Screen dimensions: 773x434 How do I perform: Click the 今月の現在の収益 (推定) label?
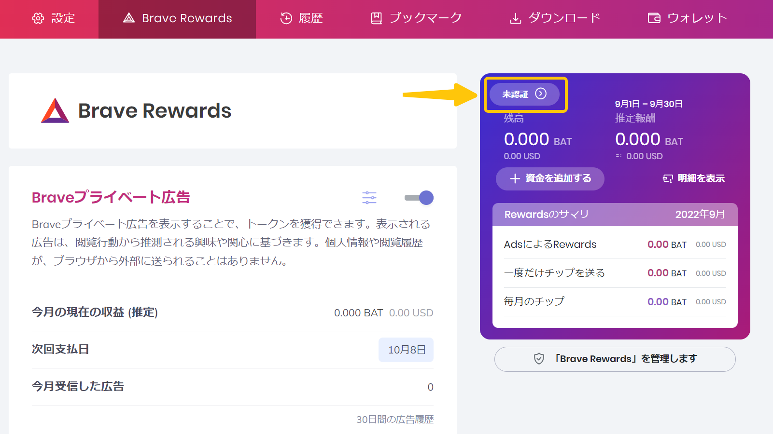coord(95,312)
